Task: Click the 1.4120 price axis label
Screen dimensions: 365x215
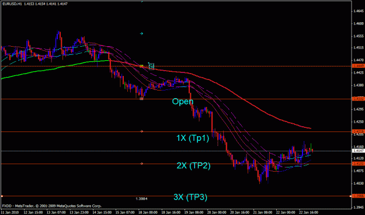Action: coord(359,158)
